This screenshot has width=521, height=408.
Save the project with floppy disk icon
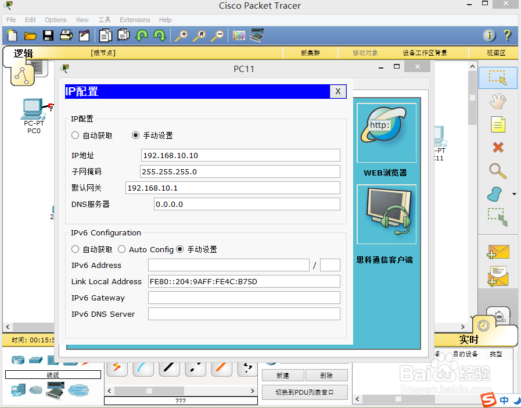click(x=48, y=35)
